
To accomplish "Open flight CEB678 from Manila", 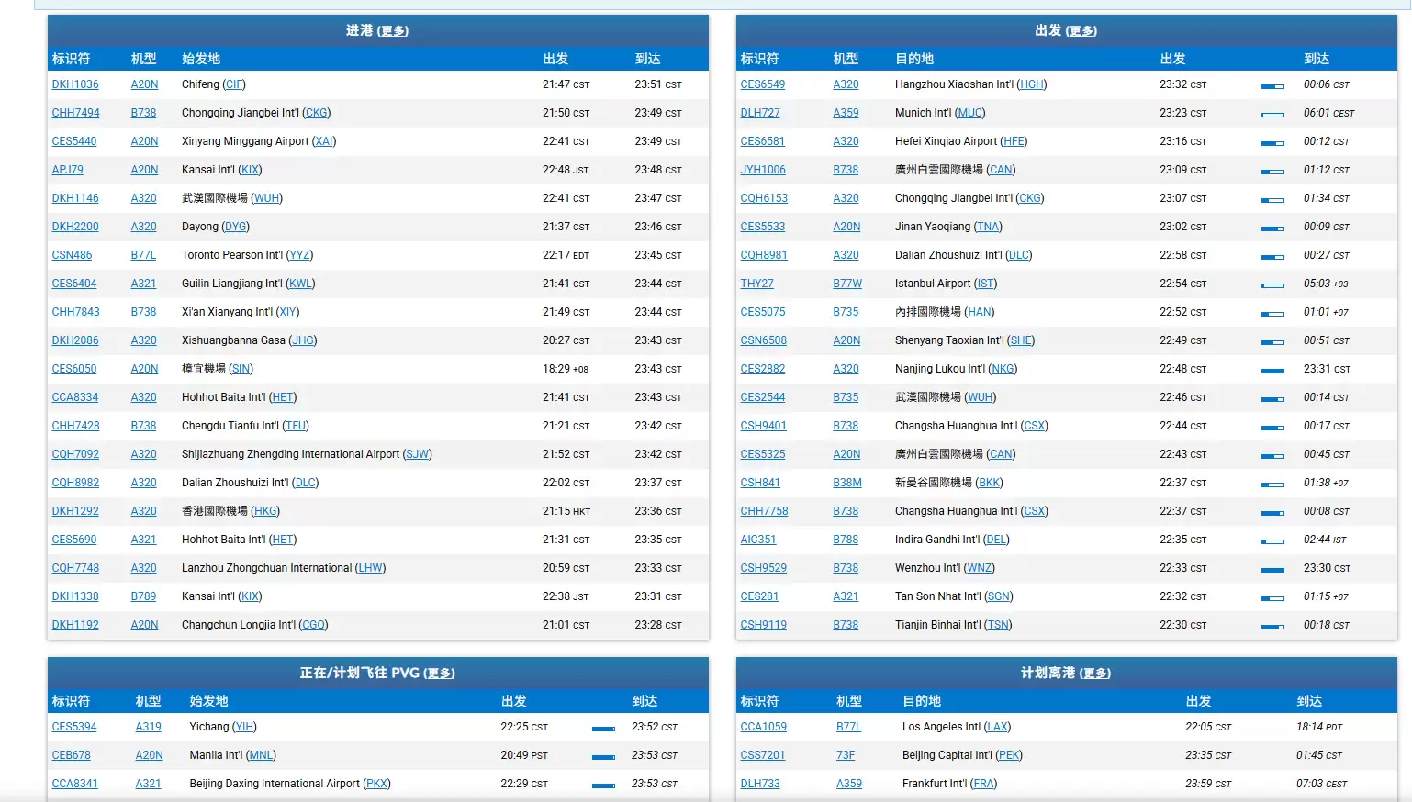I will click(72, 755).
